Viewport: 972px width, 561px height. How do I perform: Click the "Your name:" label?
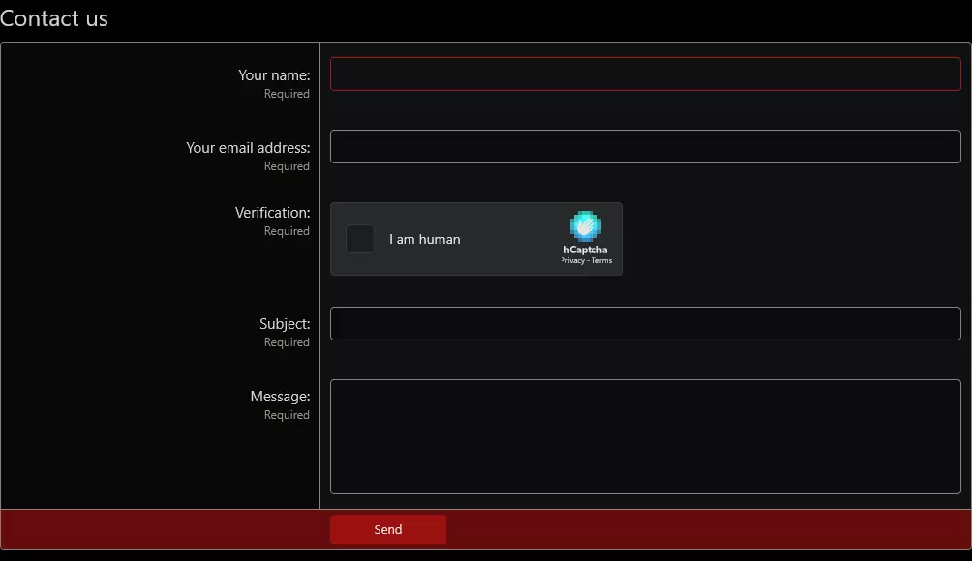click(x=274, y=75)
